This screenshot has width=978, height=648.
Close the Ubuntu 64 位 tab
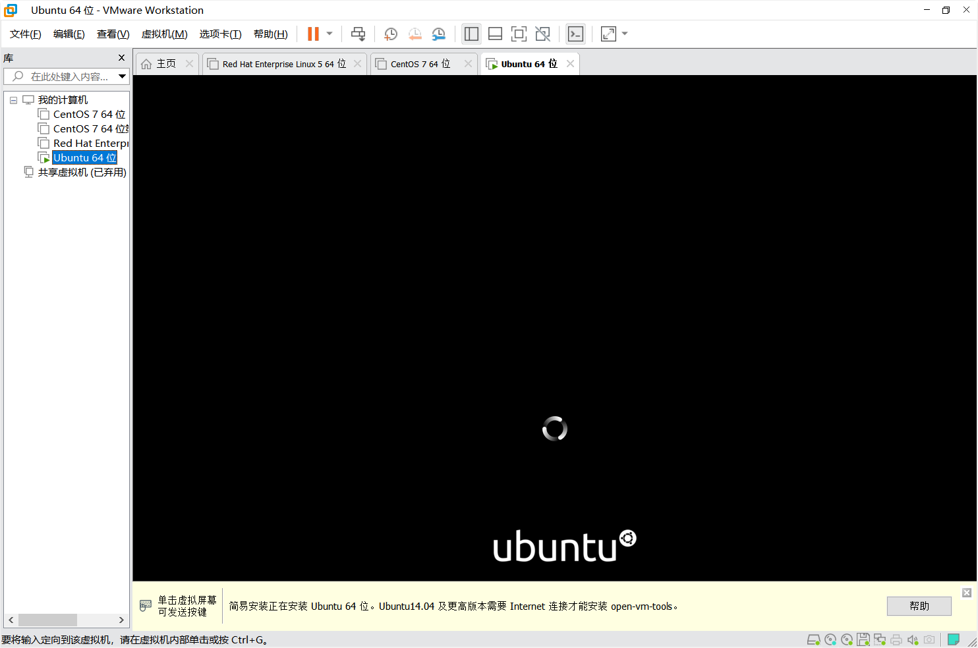(570, 64)
